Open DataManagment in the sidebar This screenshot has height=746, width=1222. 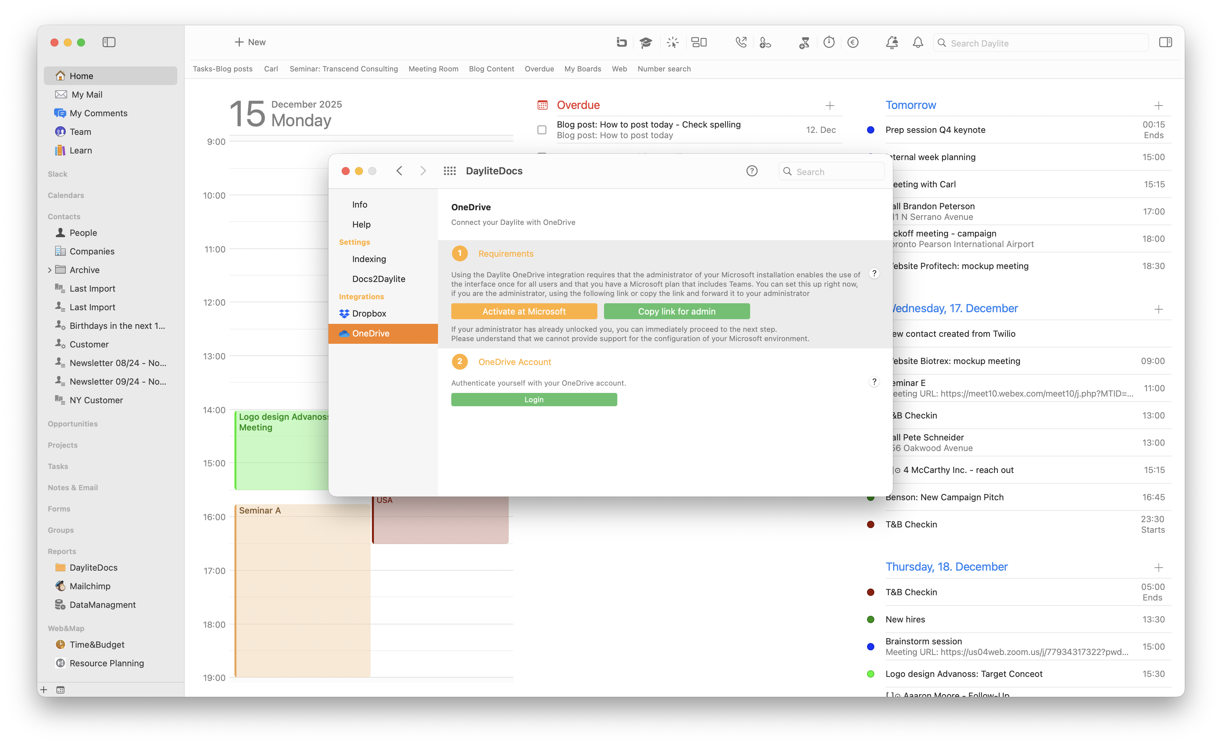[x=110, y=605]
